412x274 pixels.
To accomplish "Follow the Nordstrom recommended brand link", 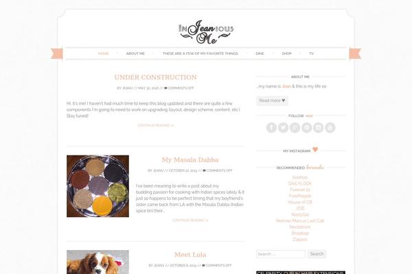I will 300,227.
